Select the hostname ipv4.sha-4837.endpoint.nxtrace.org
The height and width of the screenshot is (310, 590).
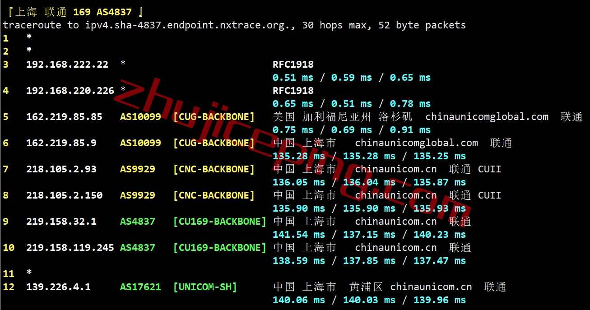tap(189, 25)
